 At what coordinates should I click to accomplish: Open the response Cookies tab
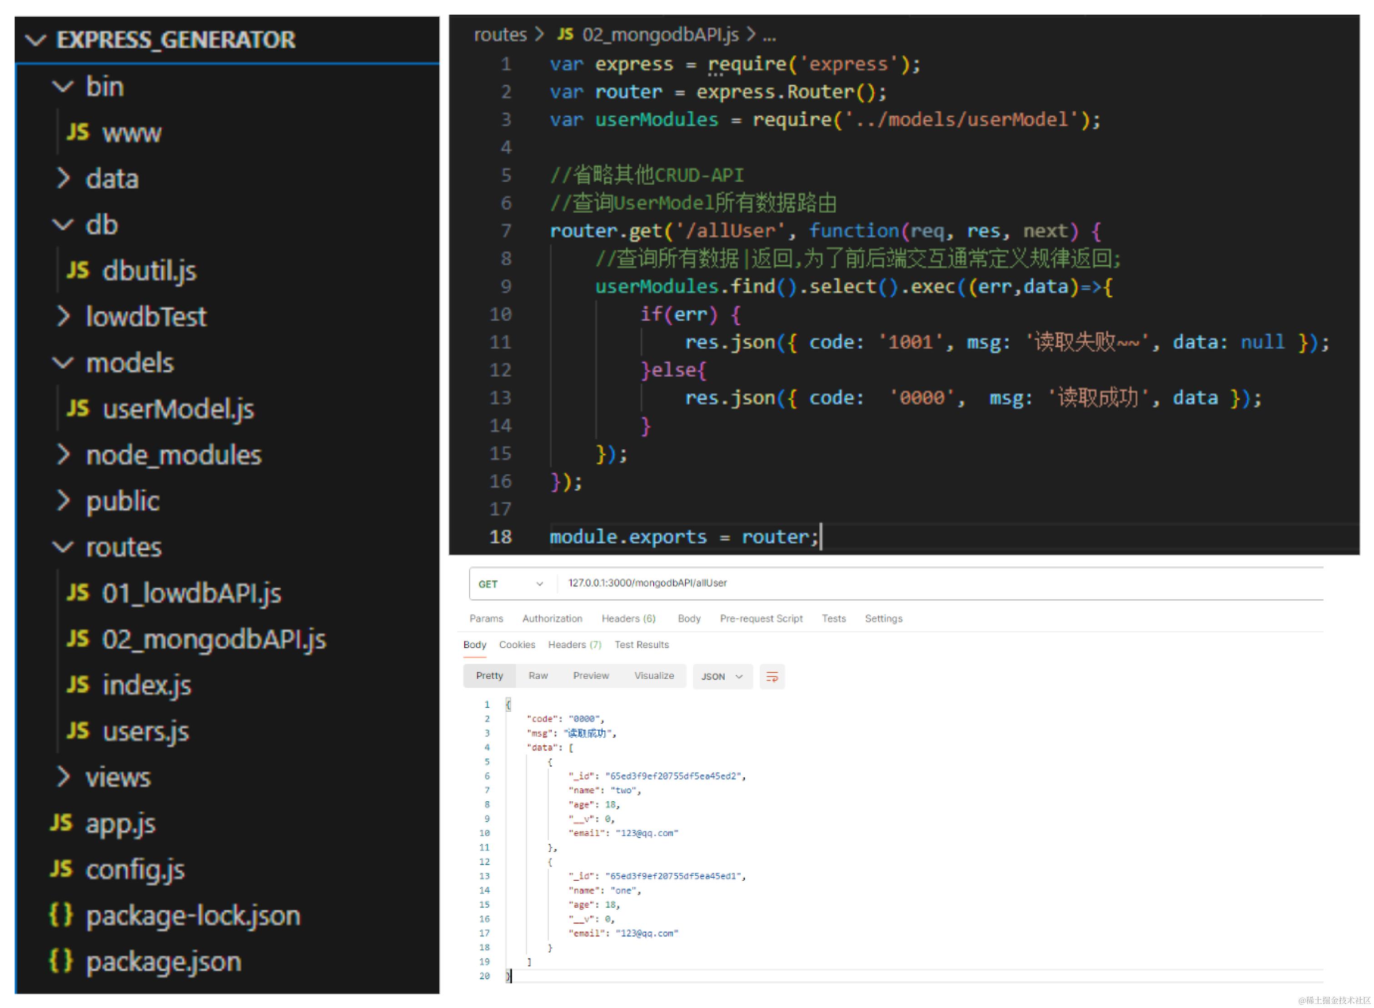point(517,644)
